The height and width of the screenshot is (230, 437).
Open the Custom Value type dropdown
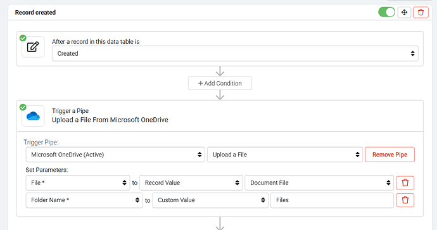point(210,200)
